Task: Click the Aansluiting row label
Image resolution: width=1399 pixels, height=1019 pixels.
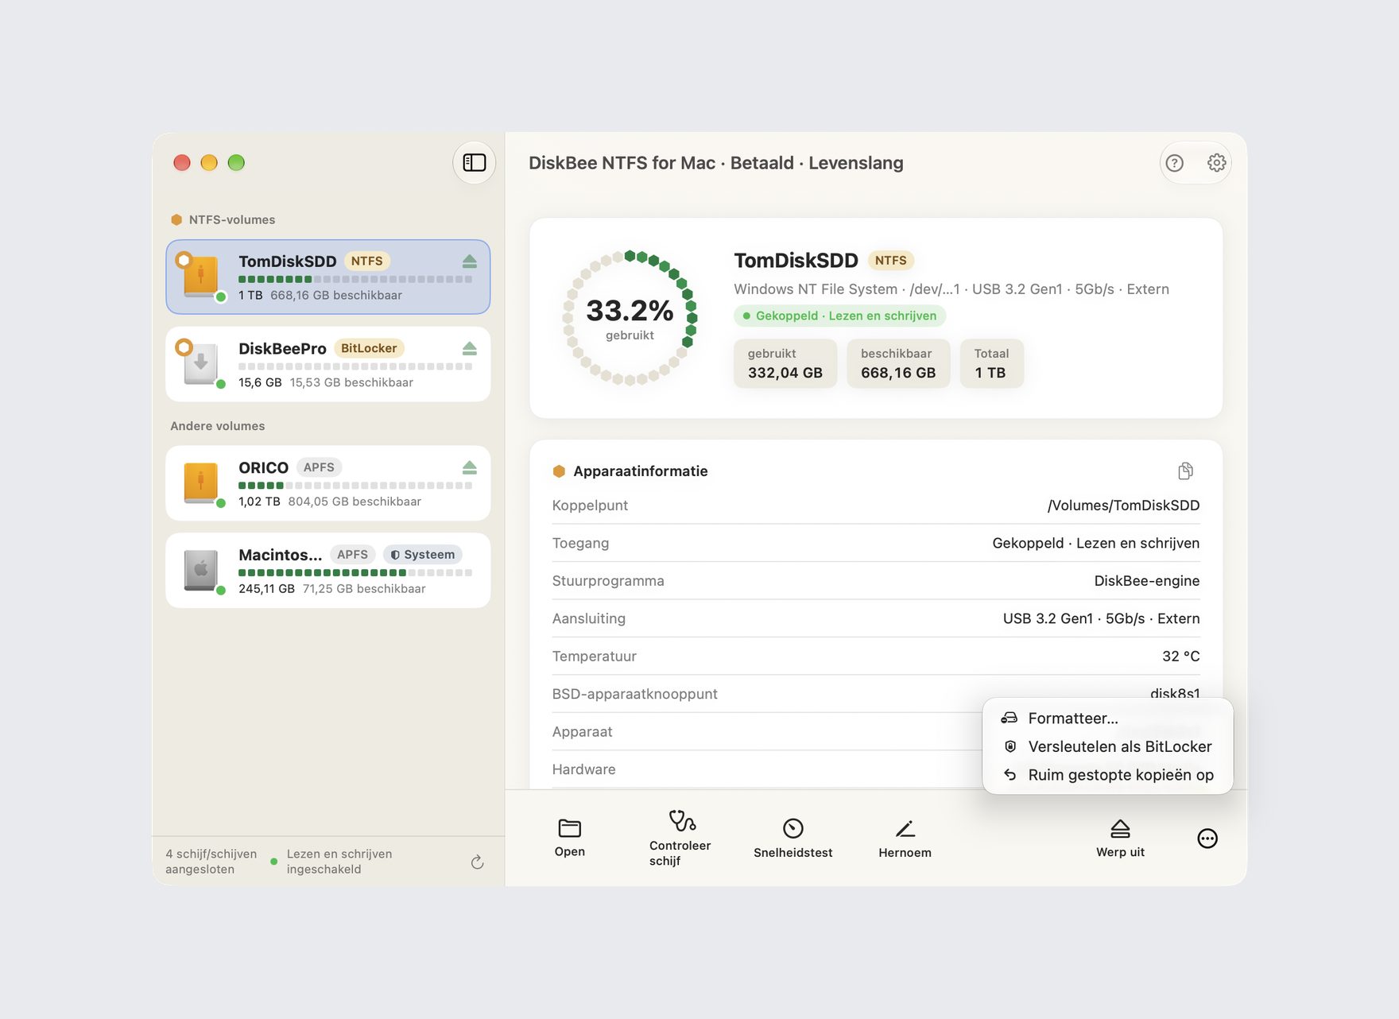Action: [x=589, y=618]
